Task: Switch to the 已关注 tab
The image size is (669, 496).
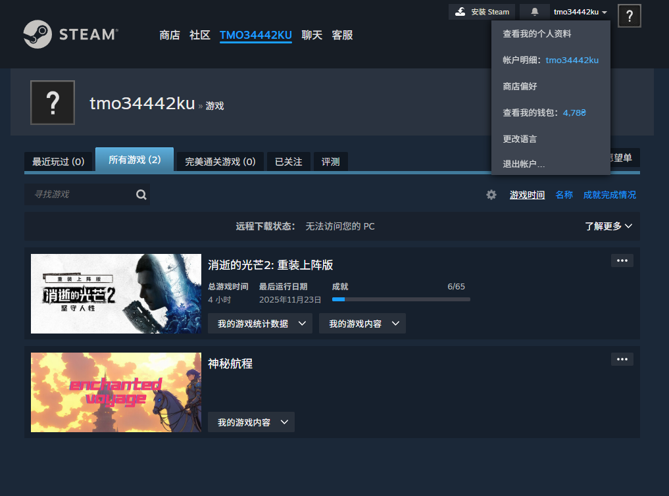Action: [287, 161]
